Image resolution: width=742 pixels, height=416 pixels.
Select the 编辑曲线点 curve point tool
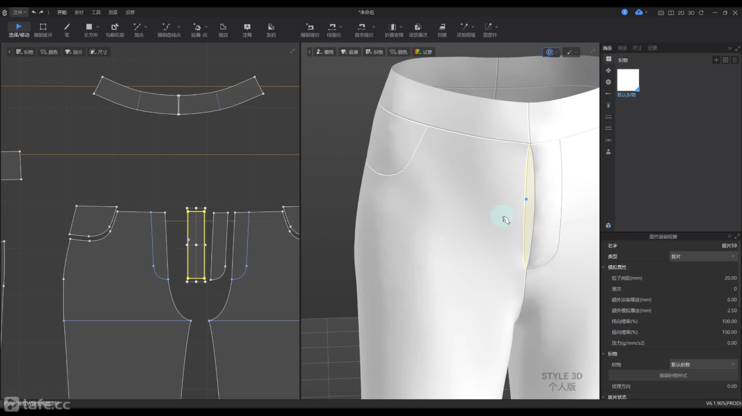pyautogui.click(x=168, y=30)
